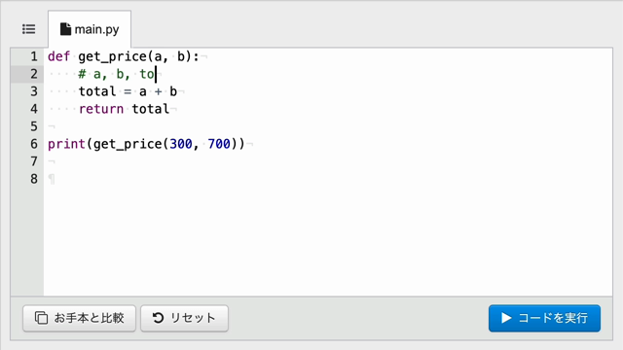
Task: Click the リセット button
Action: (x=184, y=318)
